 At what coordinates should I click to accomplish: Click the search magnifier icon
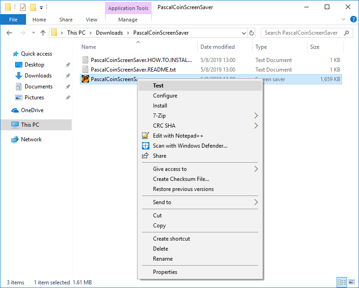(x=346, y=33)
